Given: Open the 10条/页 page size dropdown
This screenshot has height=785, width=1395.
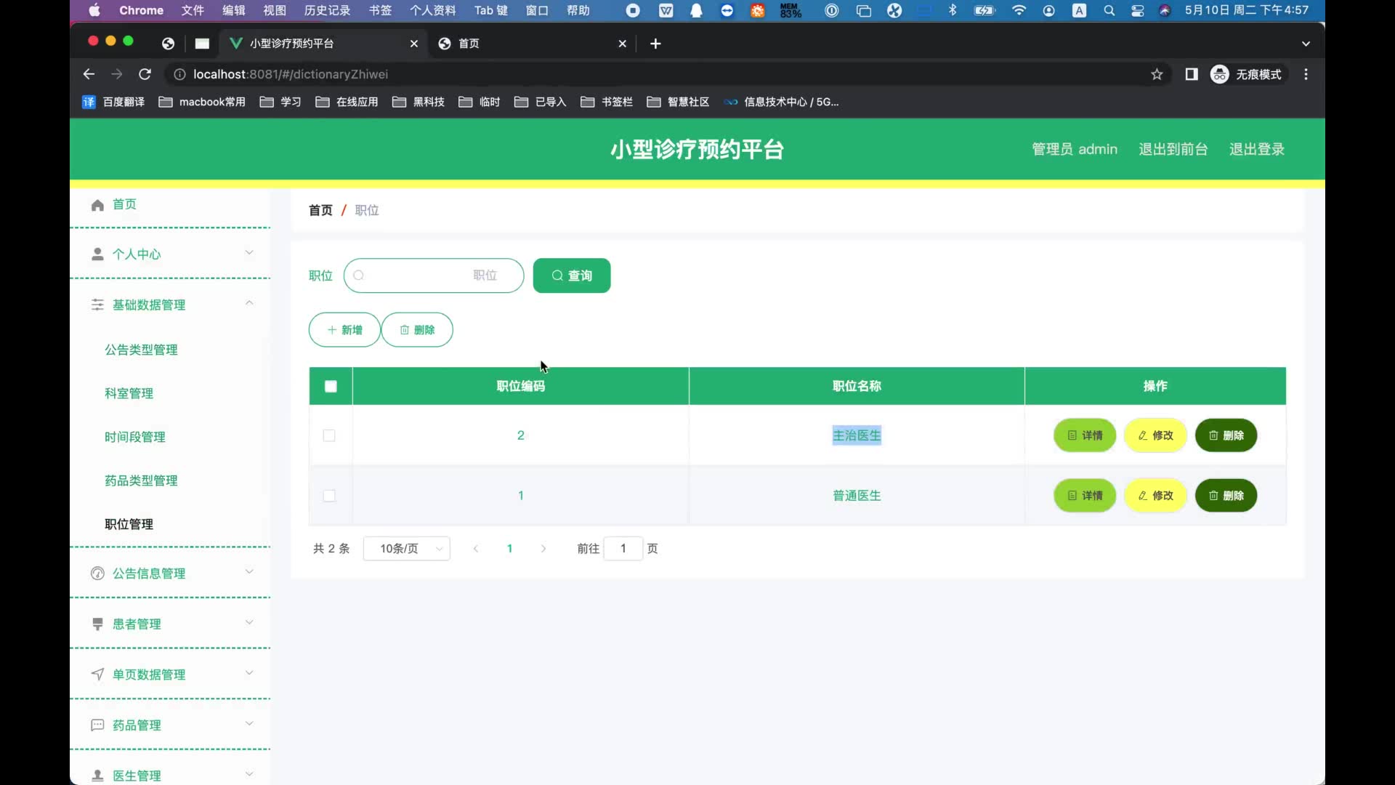Looking at the screenshot, I should 407,549.
